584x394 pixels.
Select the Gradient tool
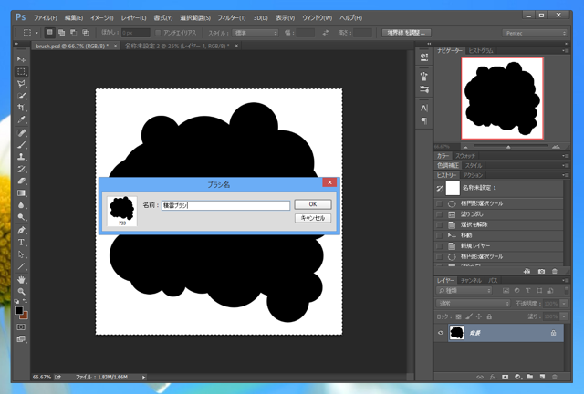21,193
